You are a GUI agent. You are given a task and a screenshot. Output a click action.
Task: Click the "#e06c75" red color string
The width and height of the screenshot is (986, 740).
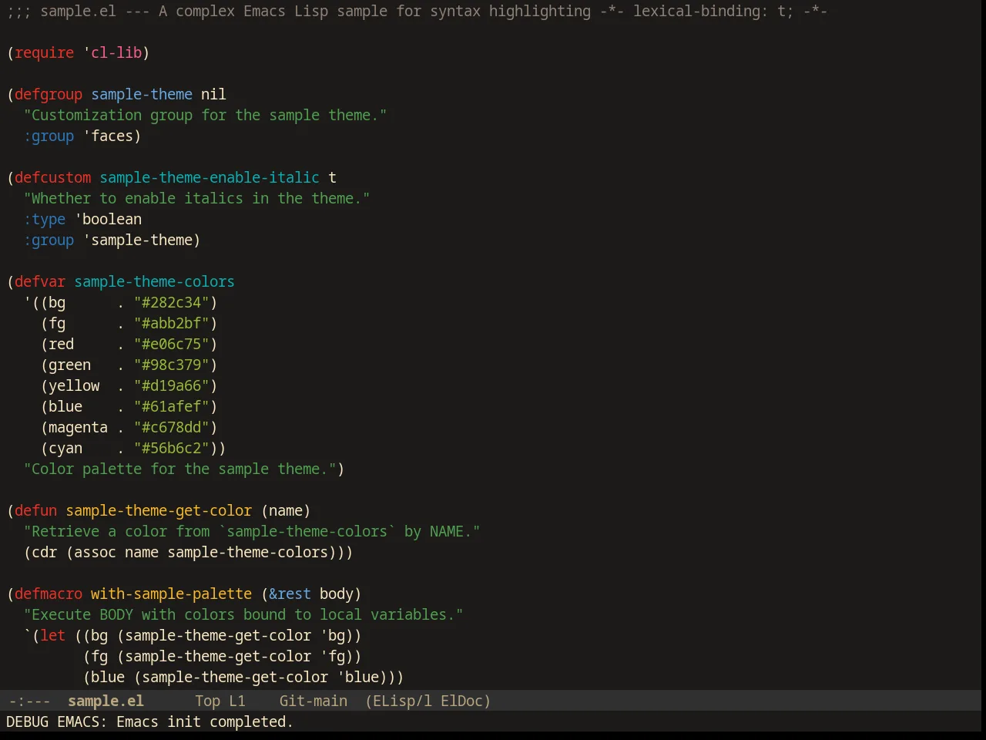(x=172, y=344)
